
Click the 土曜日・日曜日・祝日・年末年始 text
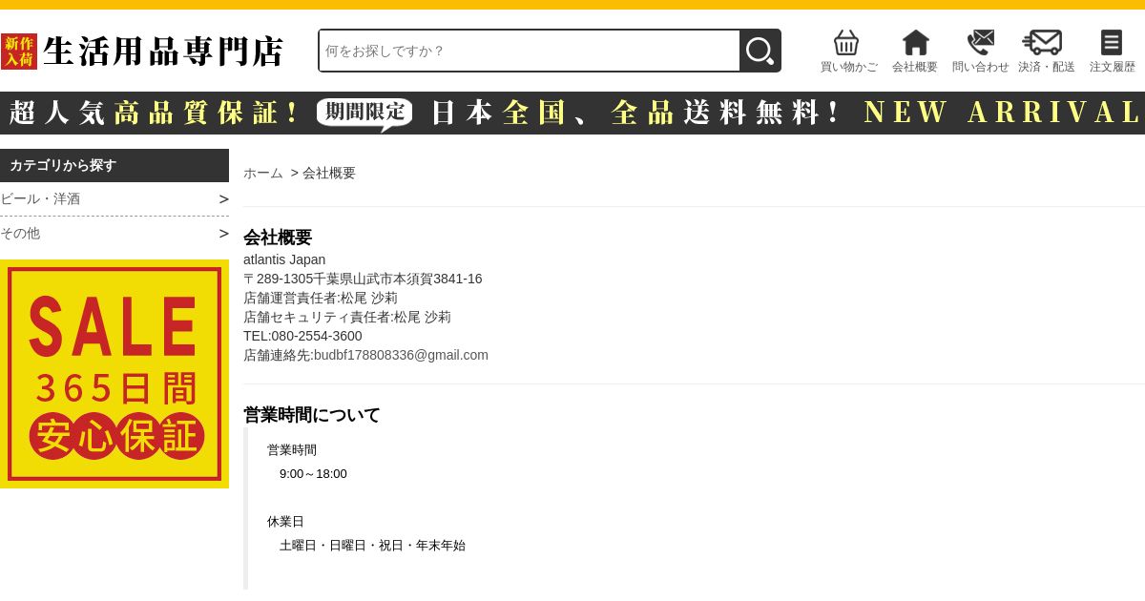click(372, 546)
